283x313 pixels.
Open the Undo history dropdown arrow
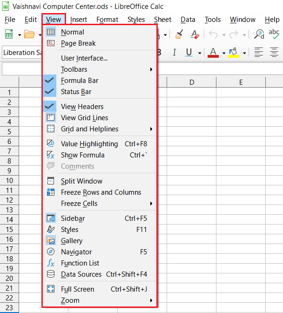[224, 35]
